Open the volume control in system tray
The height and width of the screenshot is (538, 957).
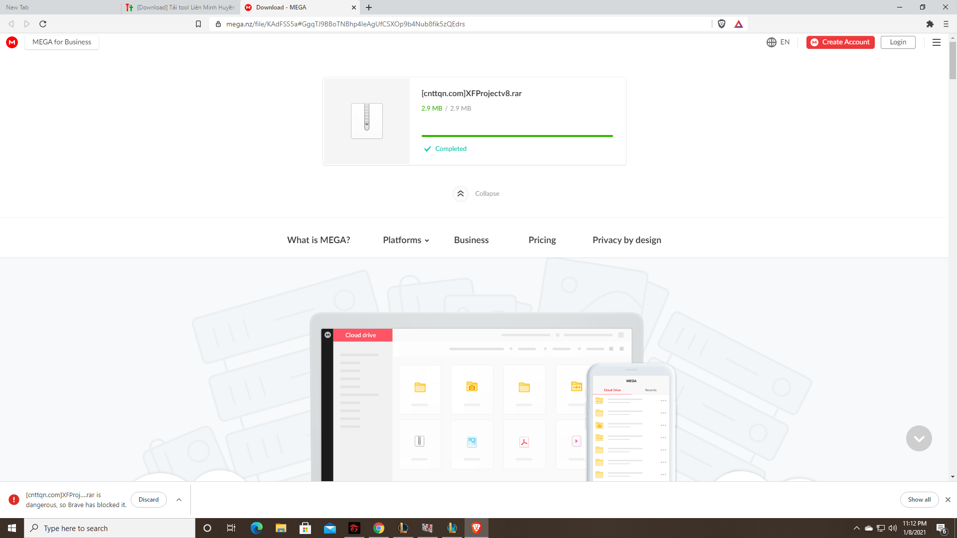[893, 528]
